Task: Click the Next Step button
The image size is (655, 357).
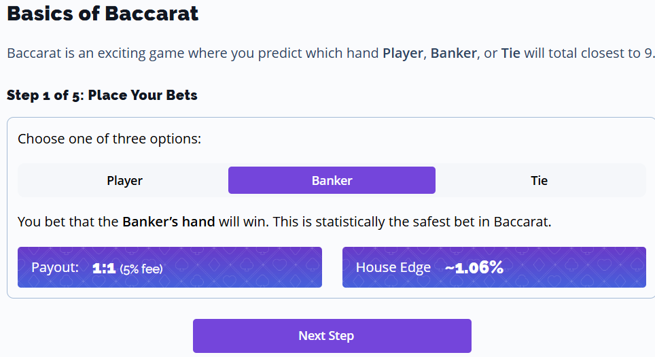Action: point(332,336)
